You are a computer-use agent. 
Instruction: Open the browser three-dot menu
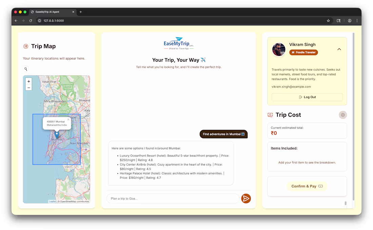tap(357, 21)
